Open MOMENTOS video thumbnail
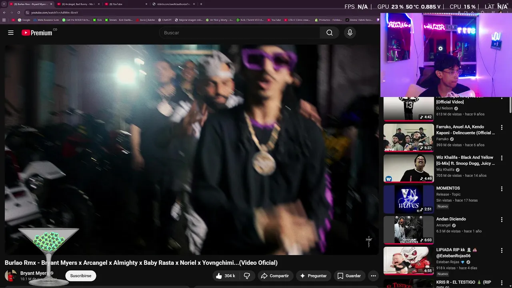Viewport: 512px width, 288px height. coord(408,199)
